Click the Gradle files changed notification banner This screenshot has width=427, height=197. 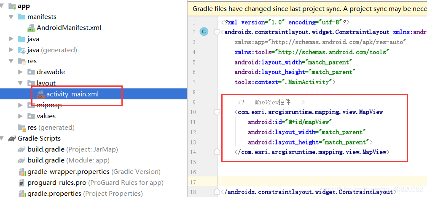307,9
